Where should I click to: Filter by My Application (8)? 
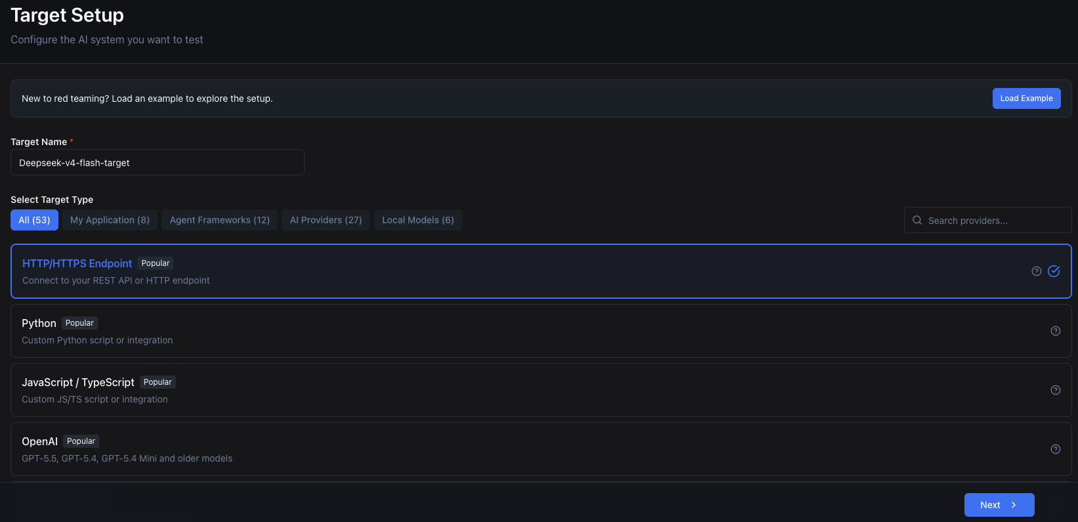(110, 220)
